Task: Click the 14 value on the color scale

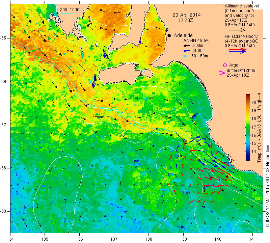Action: (x=254, y=152)
